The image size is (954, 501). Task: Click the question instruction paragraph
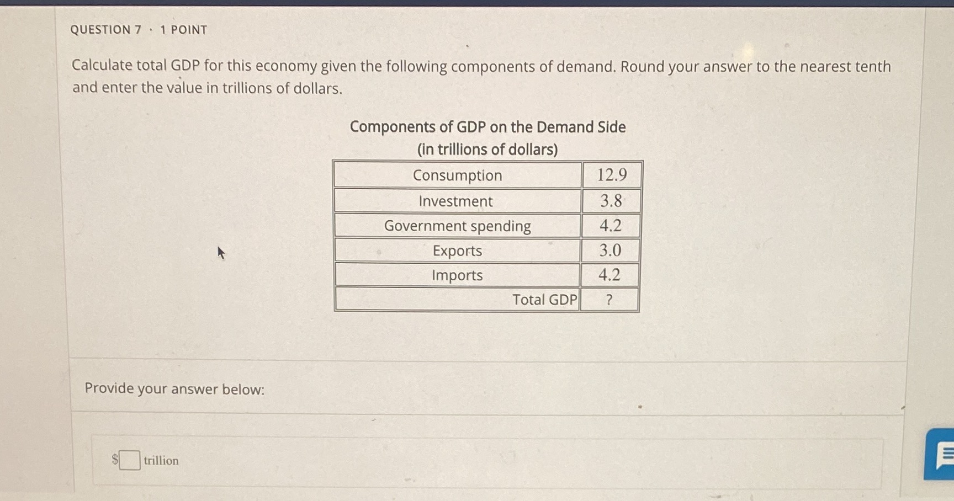pyautogui.click(x=480, y=77)
